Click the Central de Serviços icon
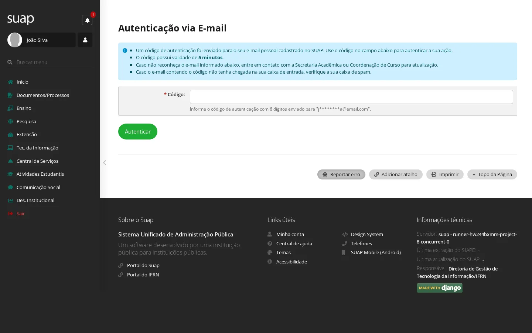 [10, 161]
